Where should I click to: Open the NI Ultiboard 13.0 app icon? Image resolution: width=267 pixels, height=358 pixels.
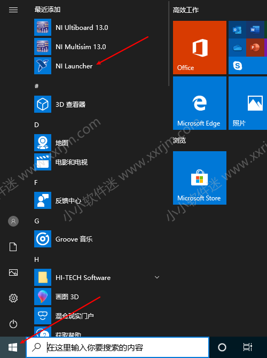43,27
